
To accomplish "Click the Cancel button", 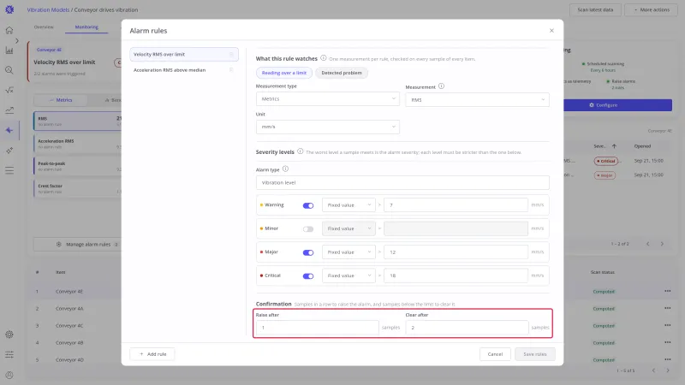I will pos(495,354).
